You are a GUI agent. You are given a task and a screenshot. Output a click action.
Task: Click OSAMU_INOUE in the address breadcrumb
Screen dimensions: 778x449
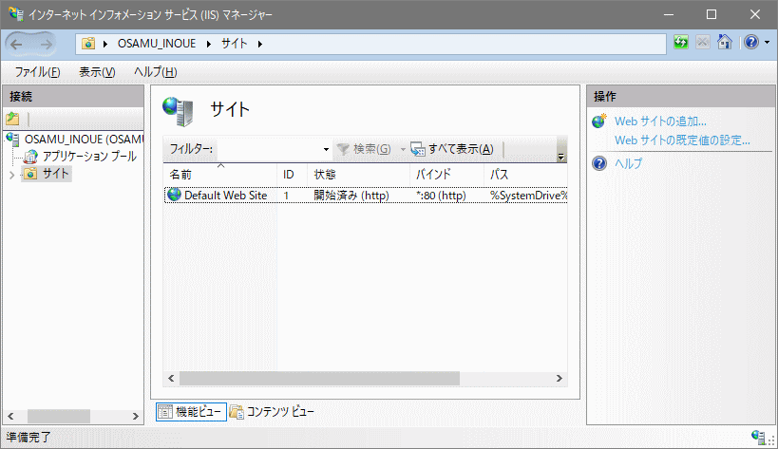pyautogui.click(x=157, y=44)
